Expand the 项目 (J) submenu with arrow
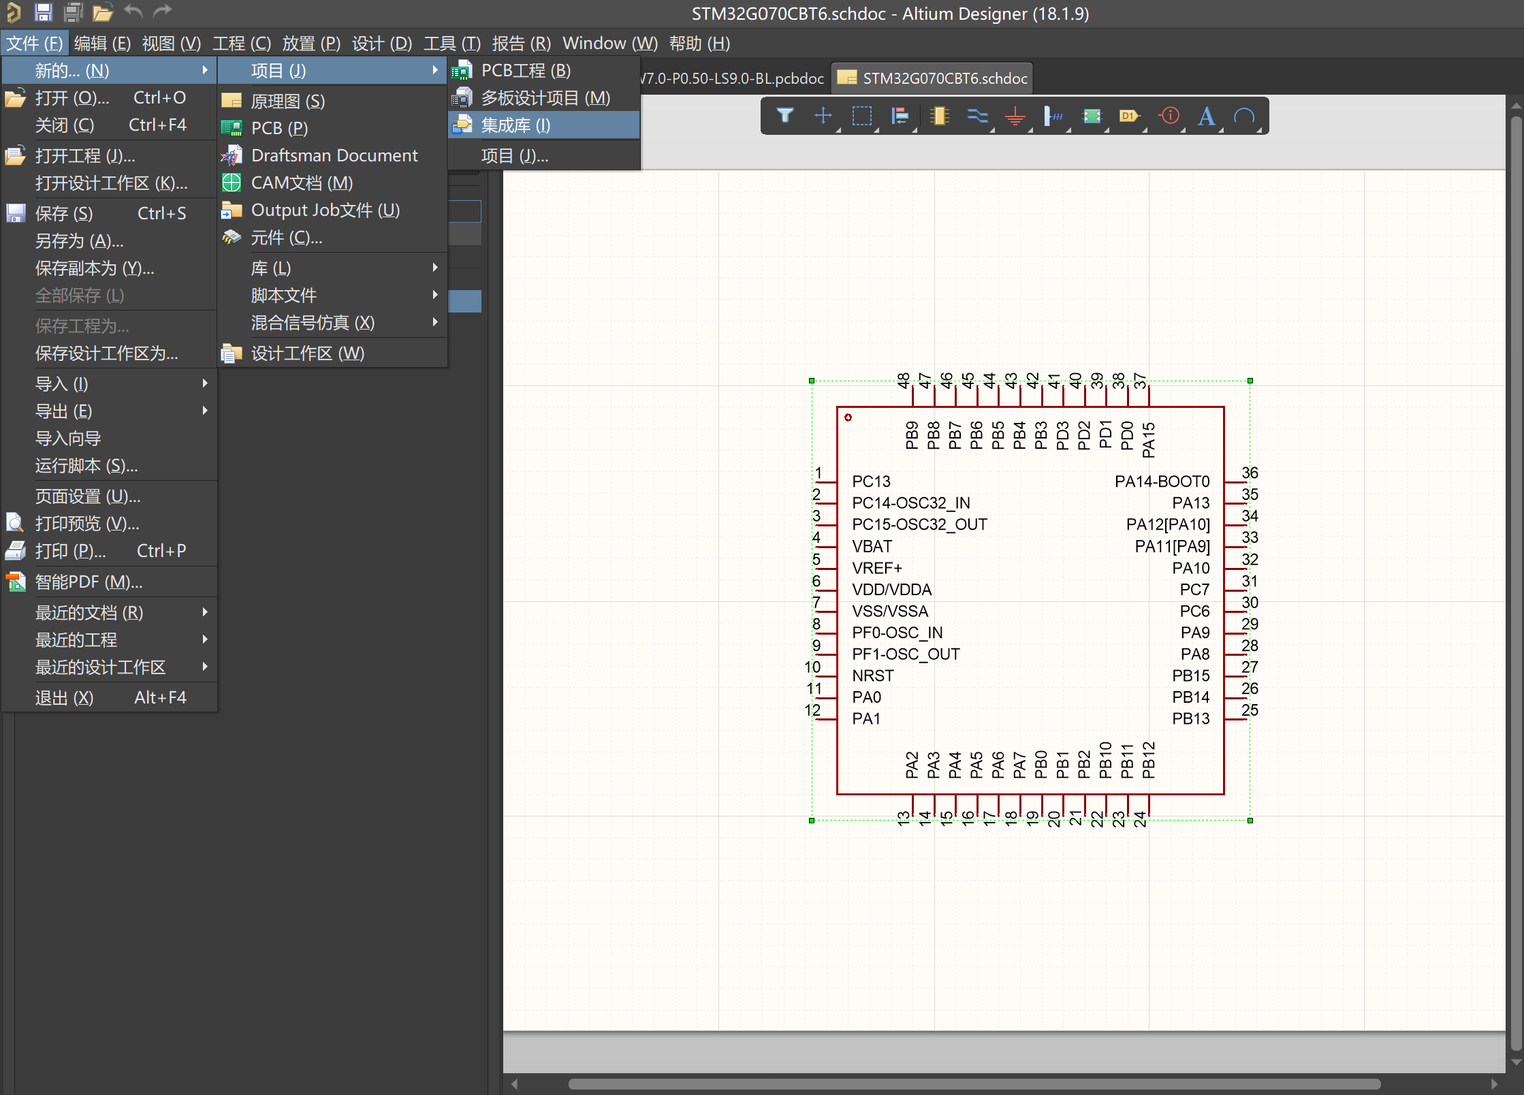Screen dimensions: 1524x1095 tap(332, 70)
